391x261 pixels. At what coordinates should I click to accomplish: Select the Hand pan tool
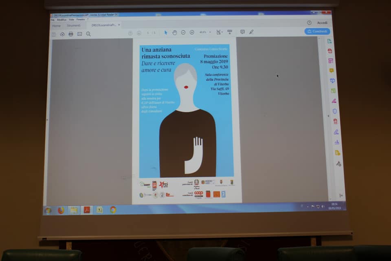[175, 33]
